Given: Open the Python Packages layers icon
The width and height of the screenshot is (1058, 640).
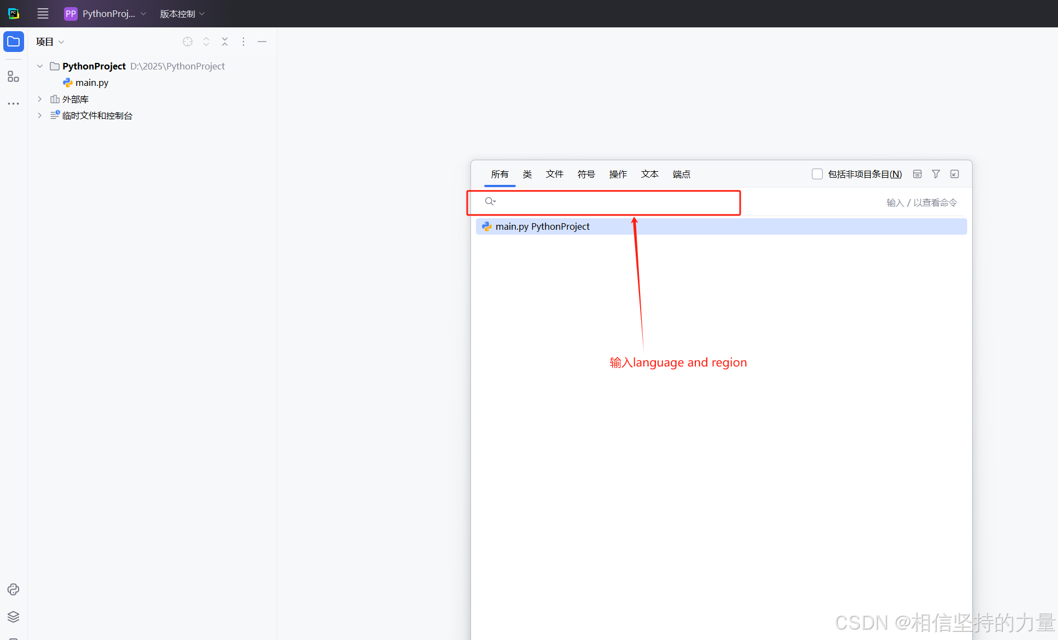Looking at the screenshot, I should point(14,616).
